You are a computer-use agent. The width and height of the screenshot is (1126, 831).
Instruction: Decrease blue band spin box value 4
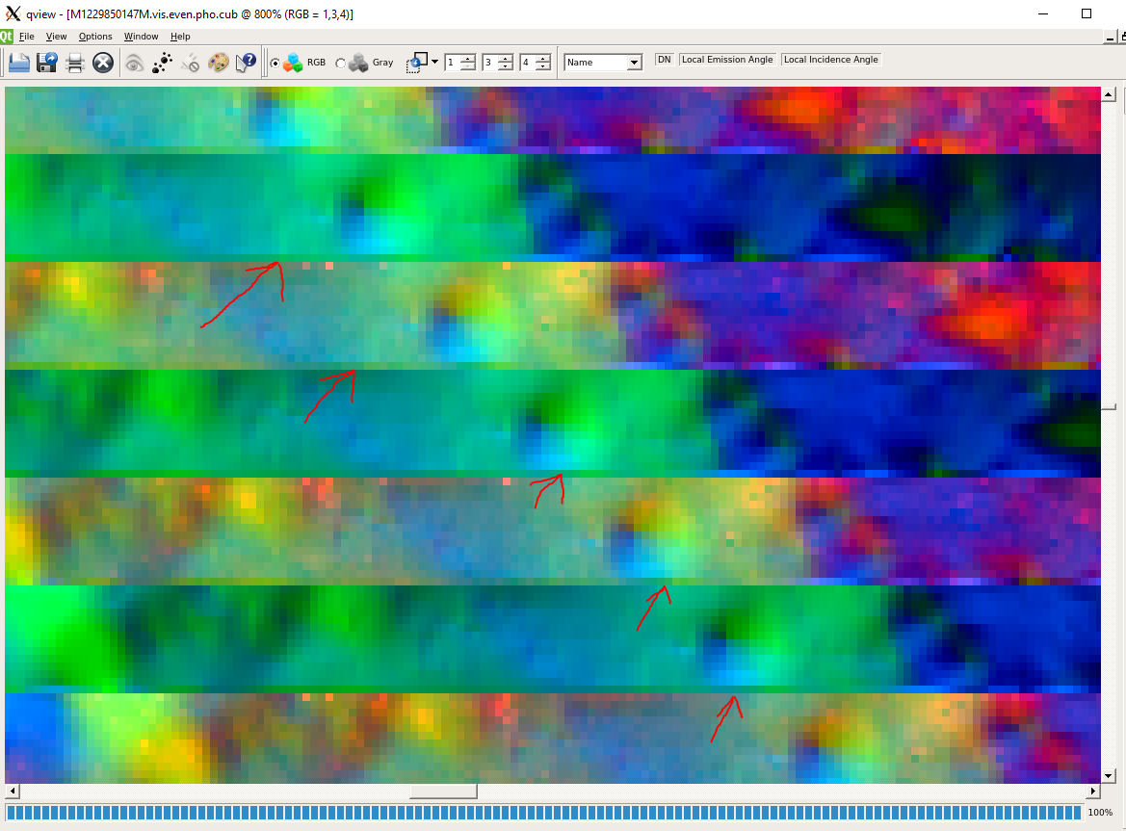point(543,66)
